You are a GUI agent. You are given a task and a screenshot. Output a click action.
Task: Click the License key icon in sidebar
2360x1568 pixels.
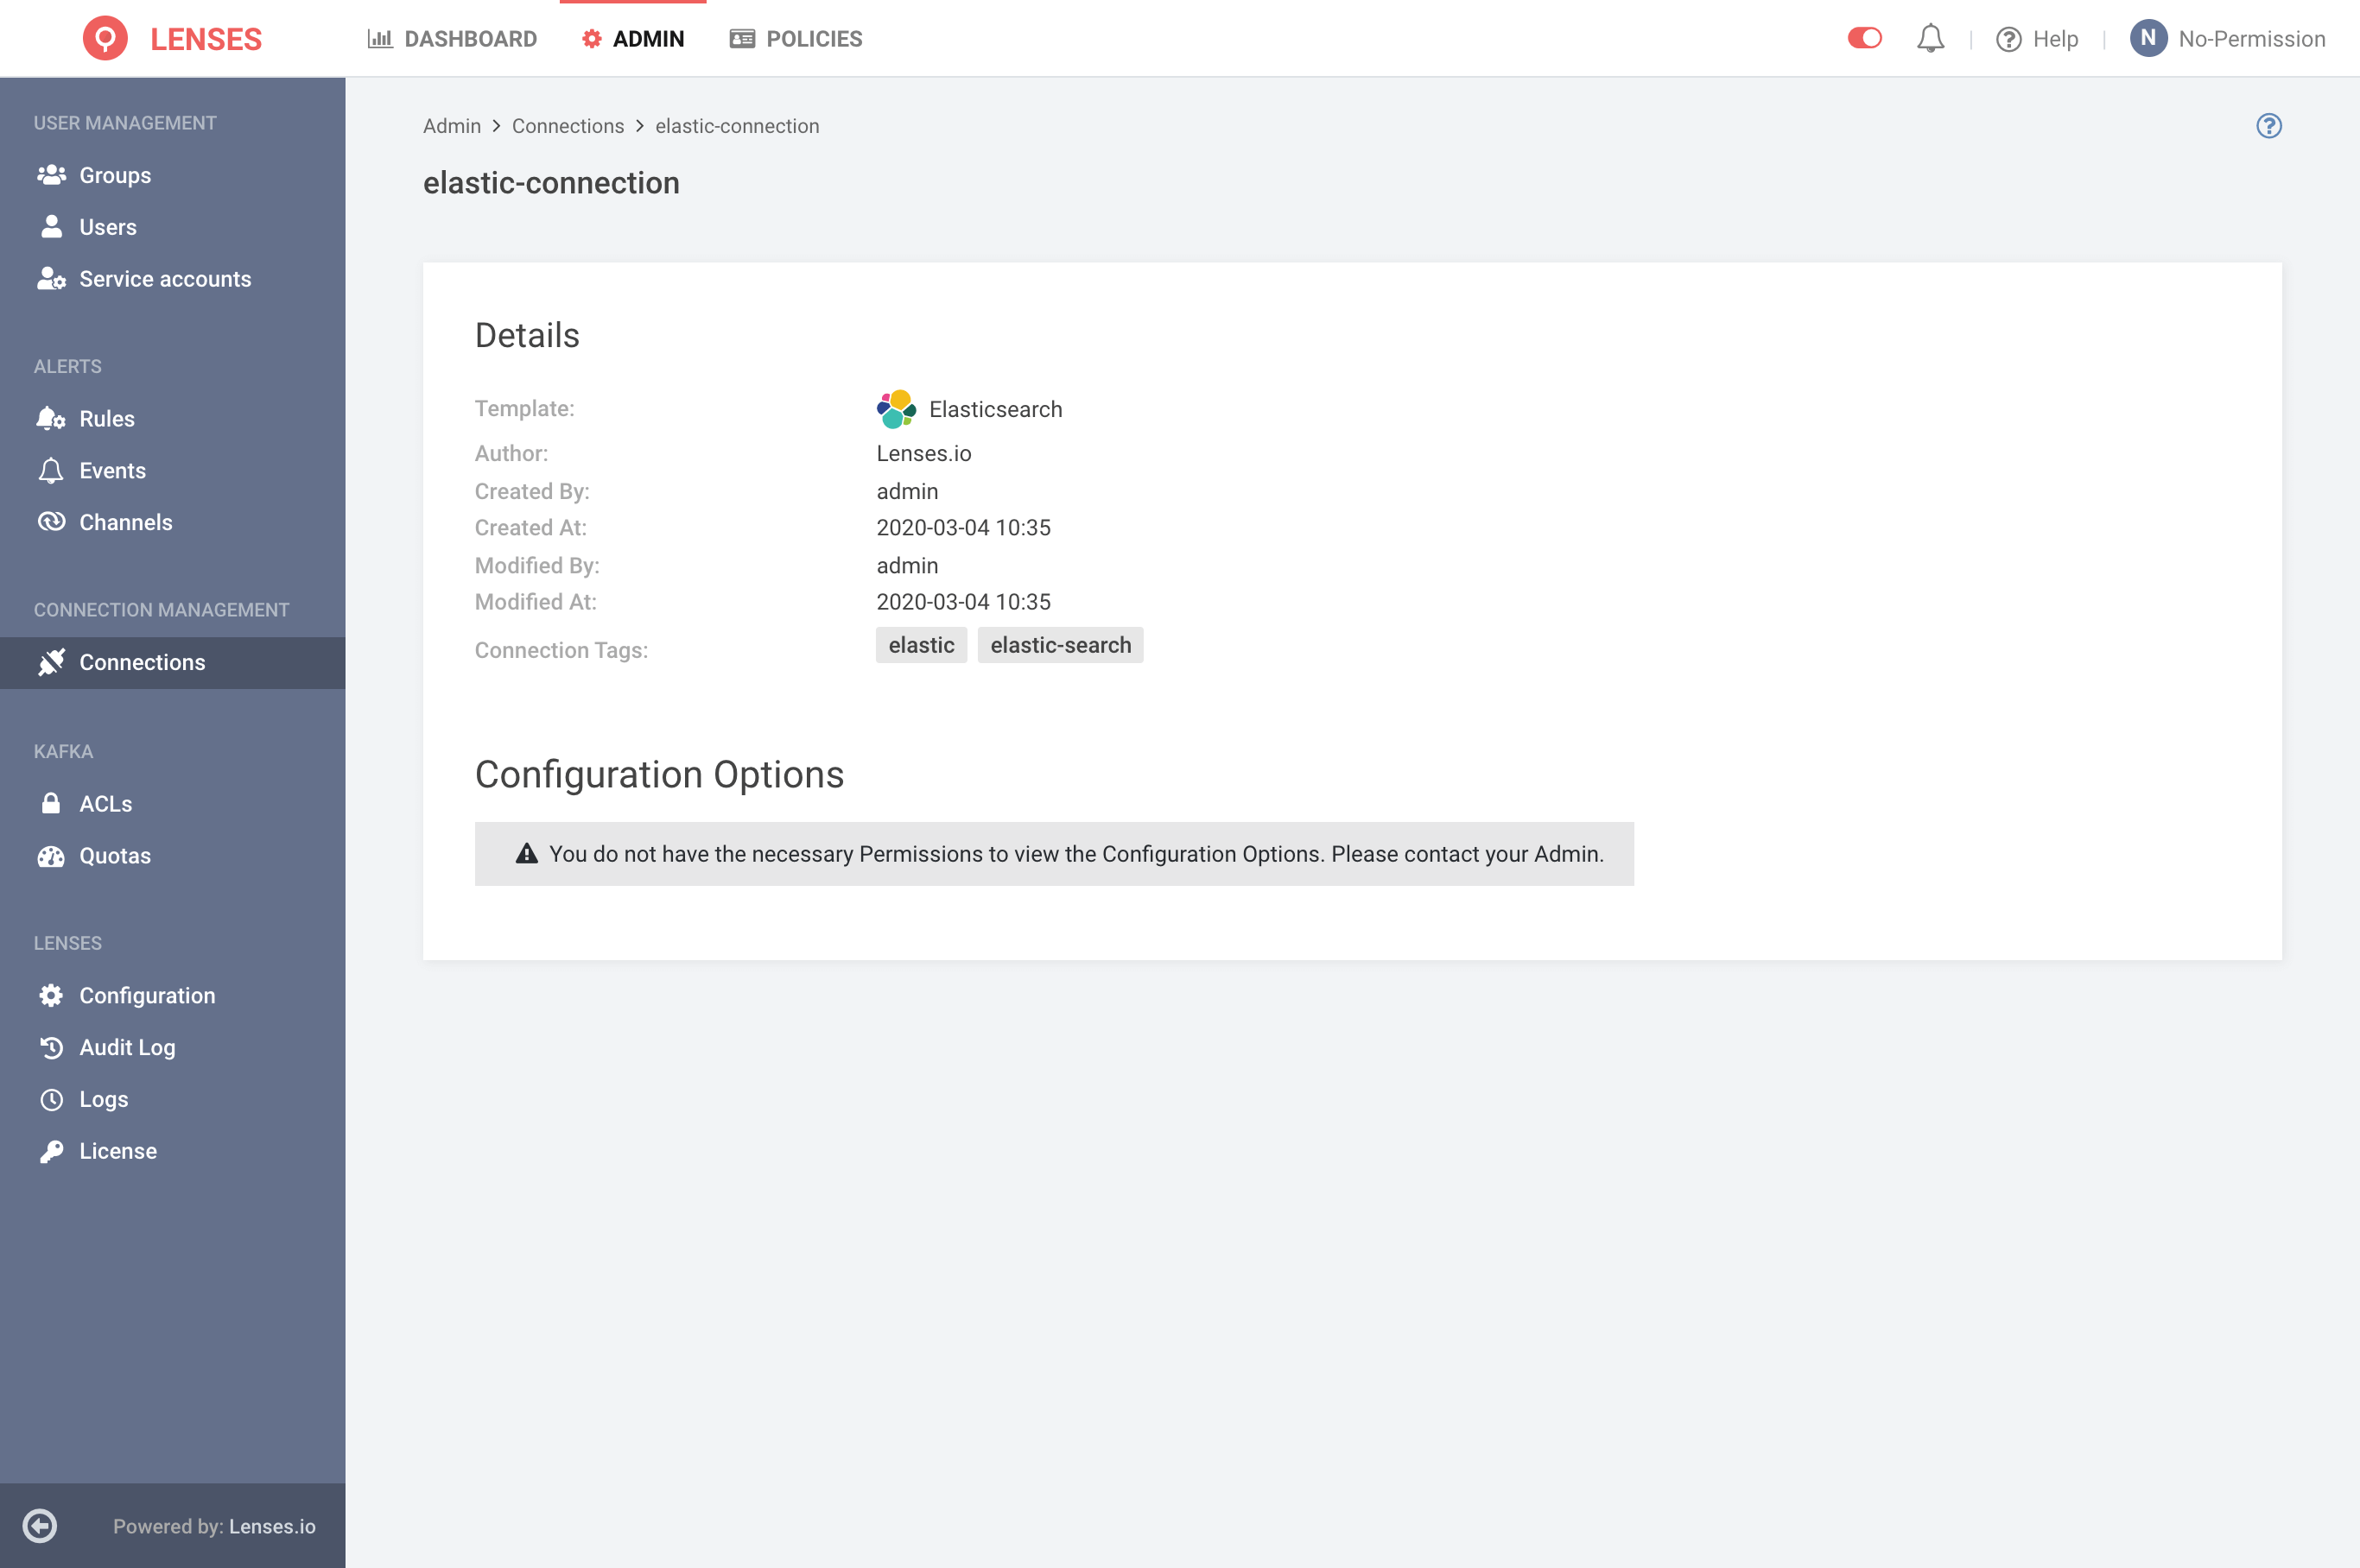(x=48, y=1150)
